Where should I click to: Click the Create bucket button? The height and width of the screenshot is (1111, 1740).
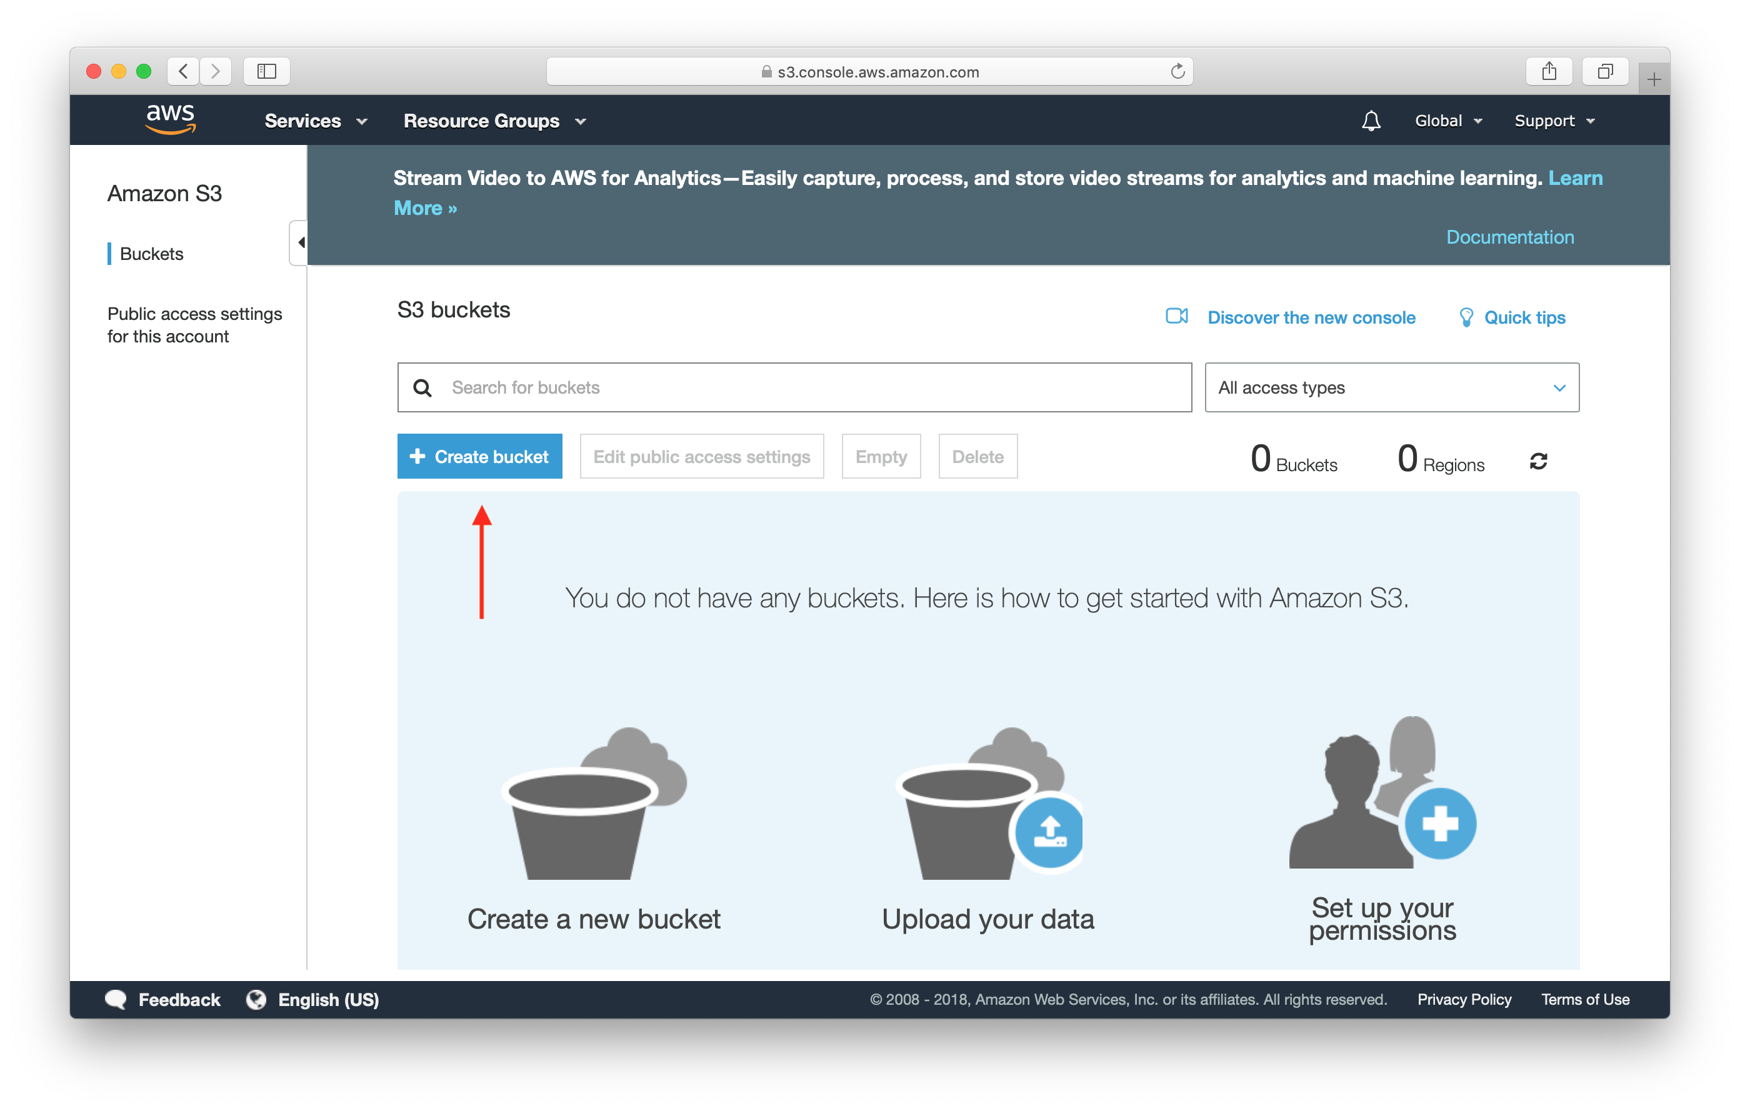point(479,457)
